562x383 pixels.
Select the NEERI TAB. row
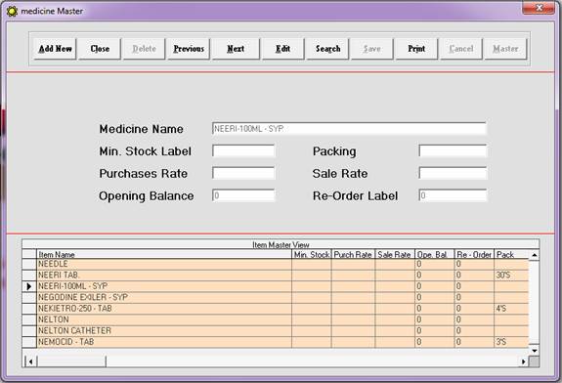[276, 276]
